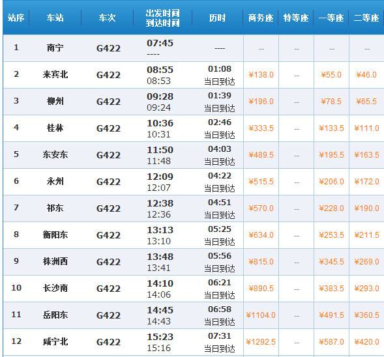Select station name 南宁
Viewport: 384px width, 357px height.
pos(55,48)
